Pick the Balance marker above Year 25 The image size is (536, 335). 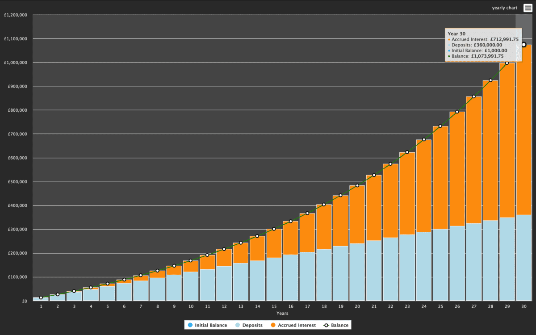pyautogui.click(x=440, y=126)
